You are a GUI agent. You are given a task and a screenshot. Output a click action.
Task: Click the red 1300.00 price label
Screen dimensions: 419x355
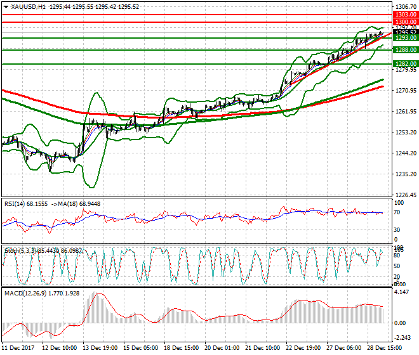(405, 22)
